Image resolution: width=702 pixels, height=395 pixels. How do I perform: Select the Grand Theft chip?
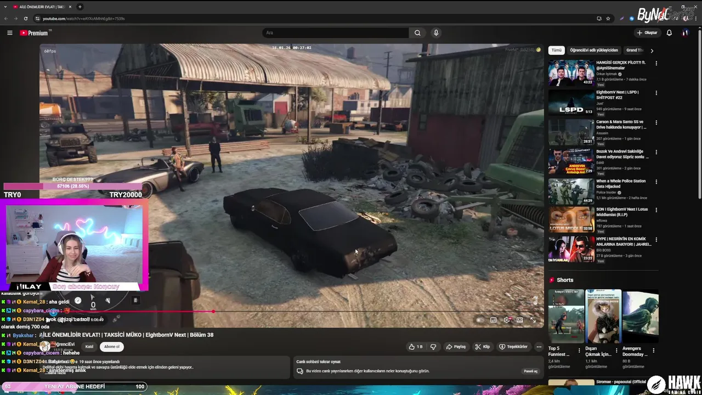coord(635,50)
